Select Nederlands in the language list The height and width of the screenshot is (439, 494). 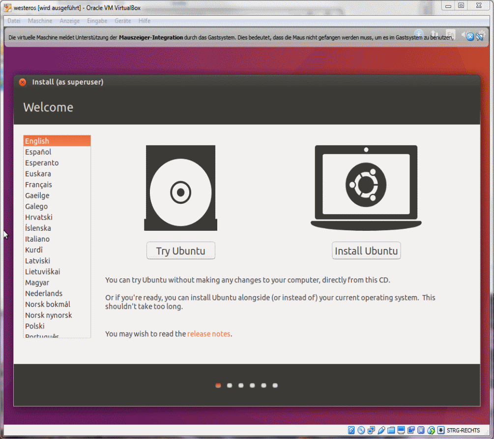[57, 293]
